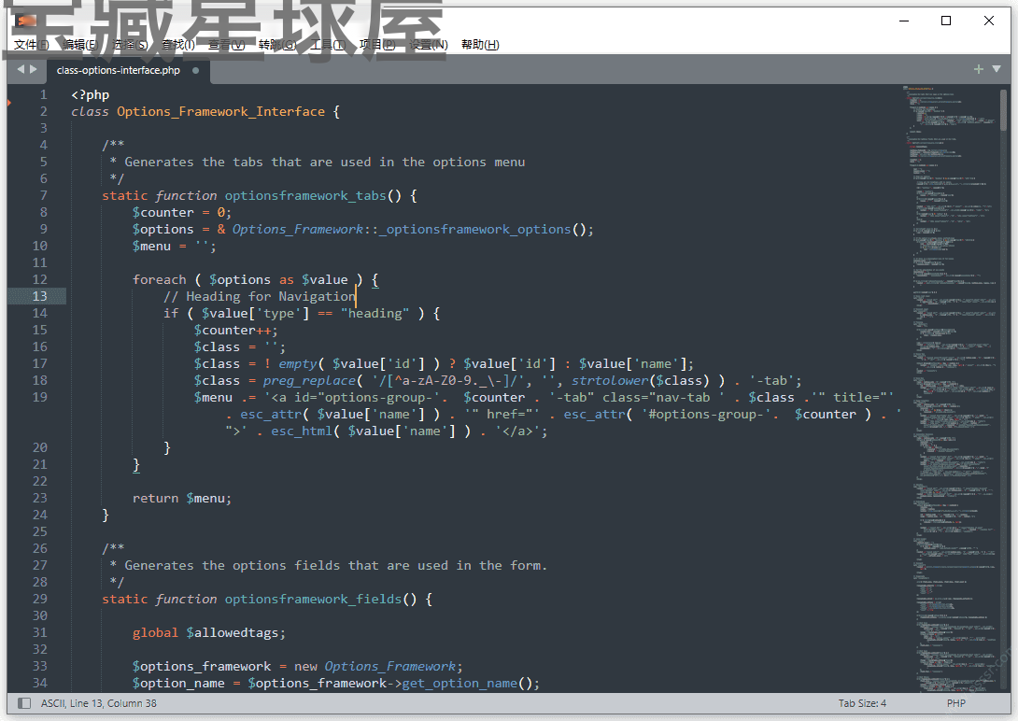Open the 查找(I) menu
Screen dimensions: 1018x721
coord(178,45)
